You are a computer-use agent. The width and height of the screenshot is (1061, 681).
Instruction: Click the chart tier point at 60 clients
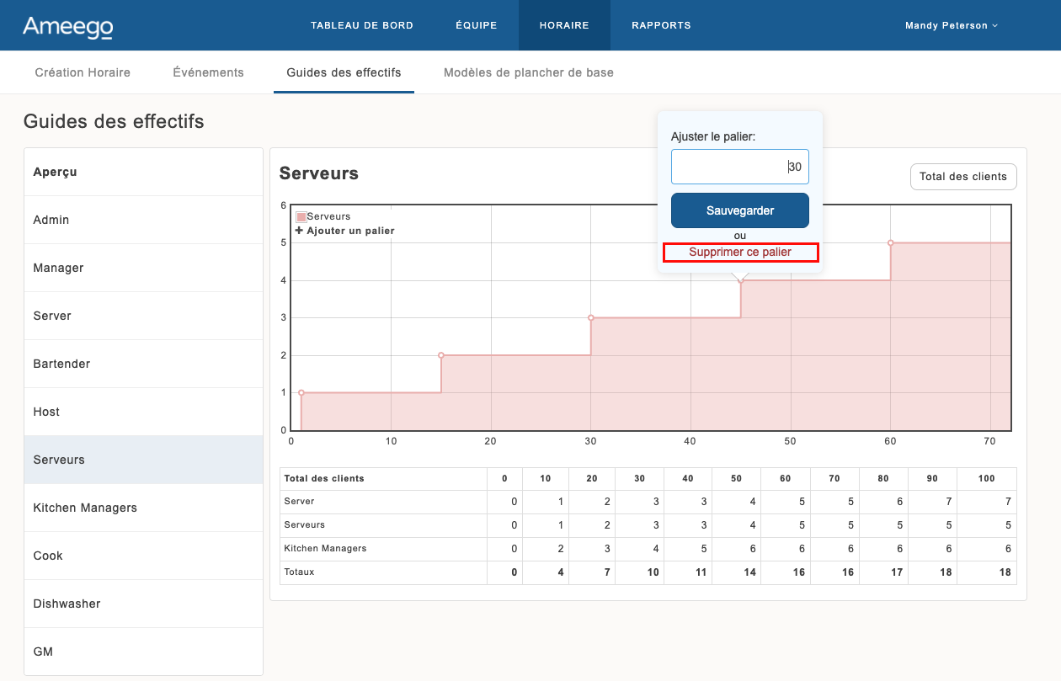click(x=890, y=243)
